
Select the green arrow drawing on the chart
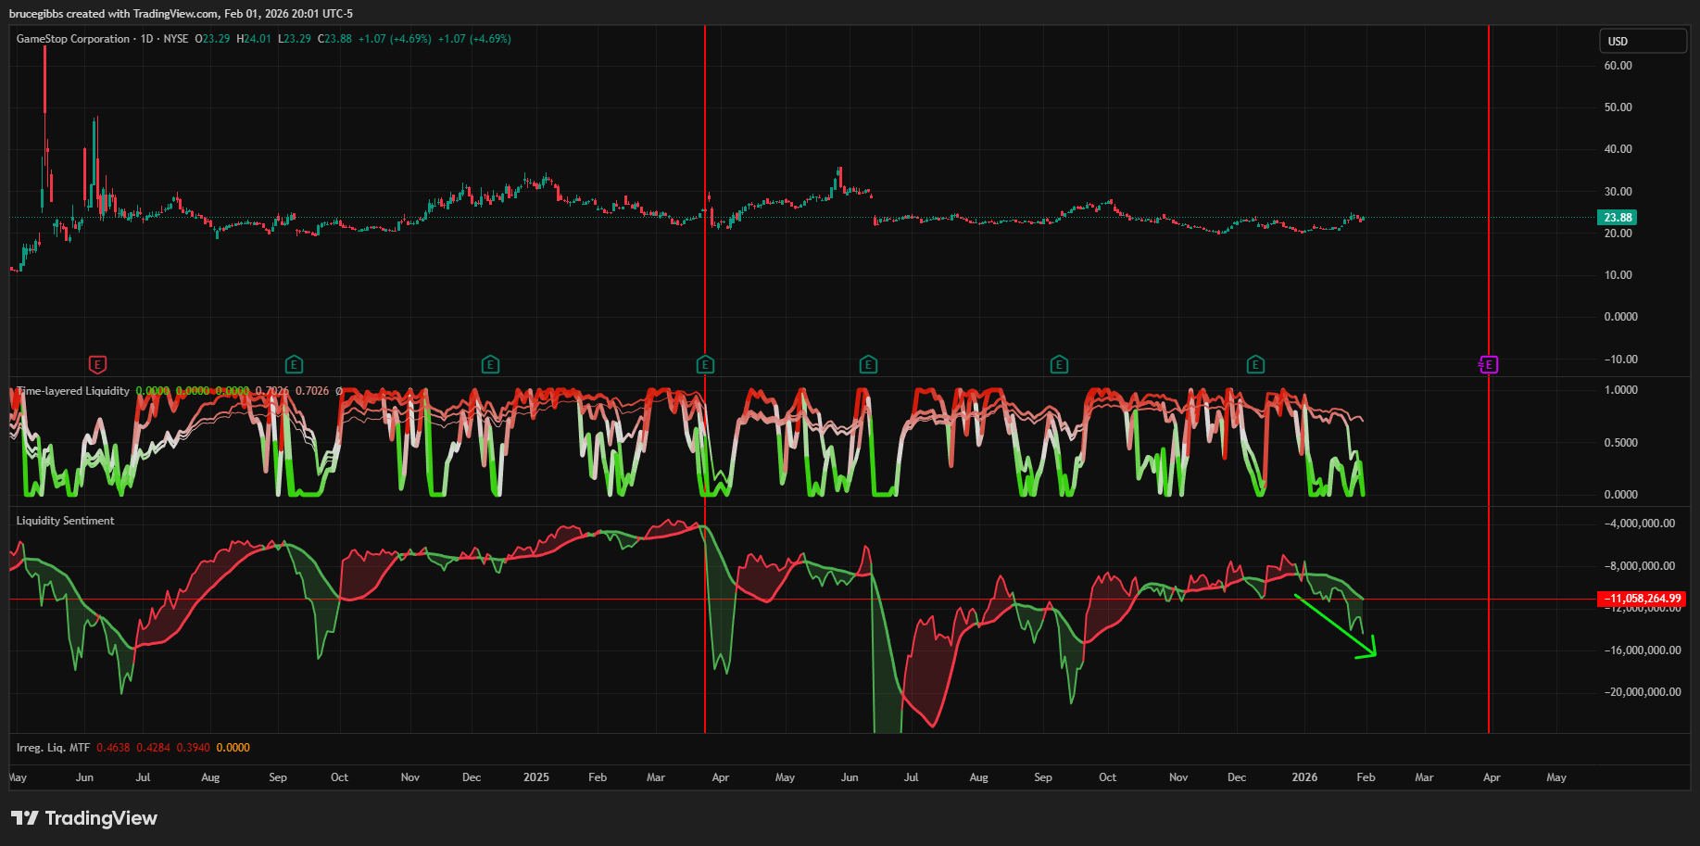click(1334, 627)
